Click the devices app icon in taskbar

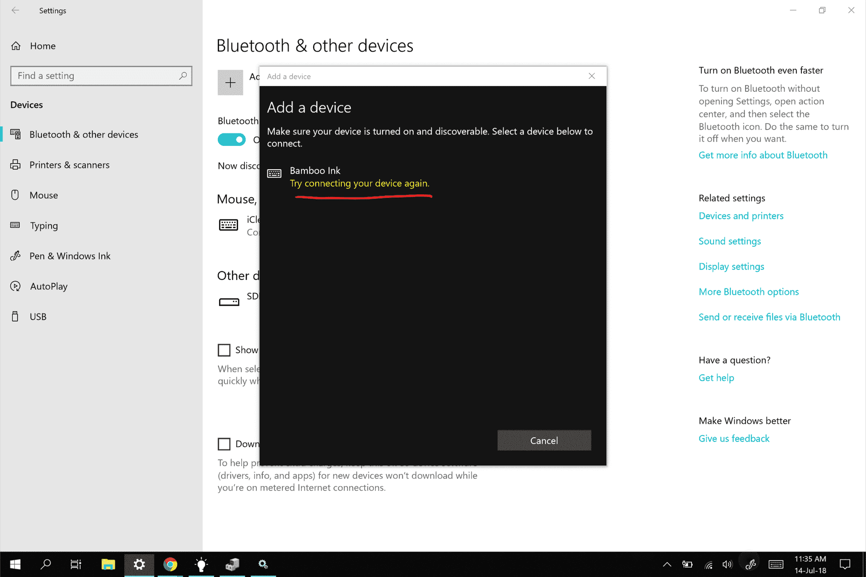click(232, 564)
